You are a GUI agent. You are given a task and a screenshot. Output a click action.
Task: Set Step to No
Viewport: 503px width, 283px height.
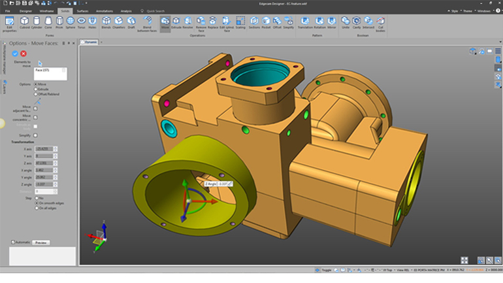point(37,198)
